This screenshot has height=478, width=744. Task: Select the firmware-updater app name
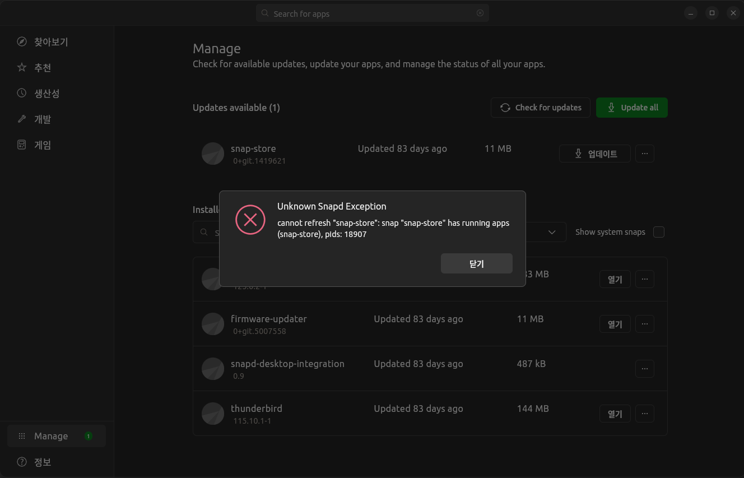(x=269, y=319)
